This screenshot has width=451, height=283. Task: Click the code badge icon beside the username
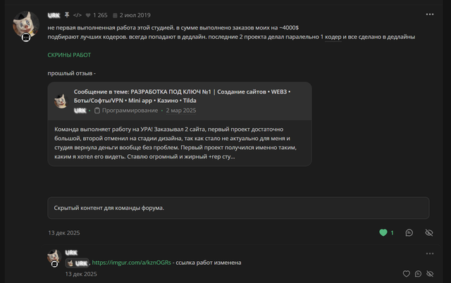[77, 15]
